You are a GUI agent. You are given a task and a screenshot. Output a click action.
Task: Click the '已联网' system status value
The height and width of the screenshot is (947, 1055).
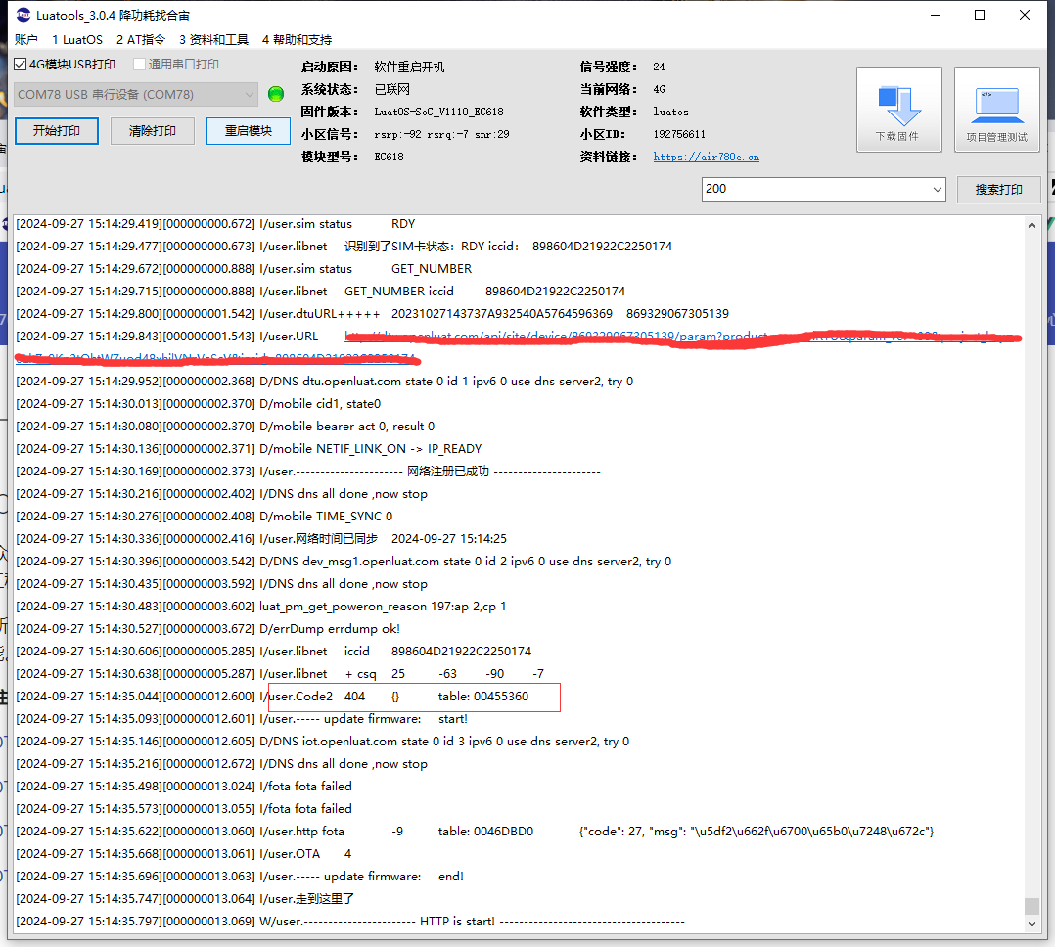[391, 89]
